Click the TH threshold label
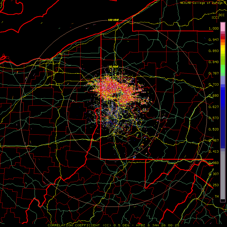 (x=217, y=196)
